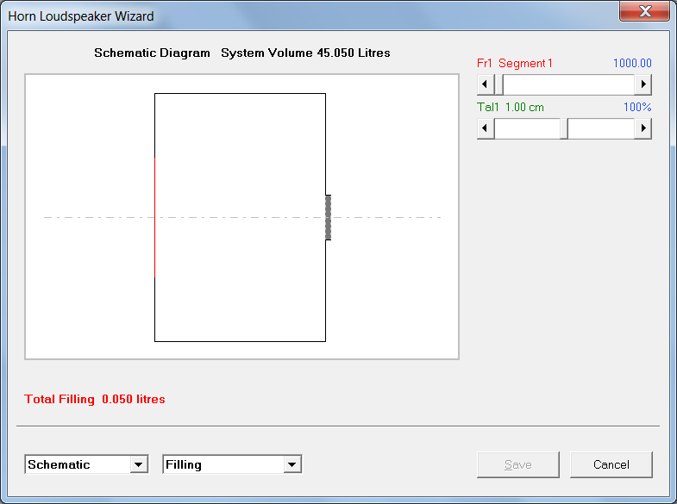This screenshot has width=677, height=504.
Task: Click the Tal1 1.00 cm label
Action: point(511,107)
